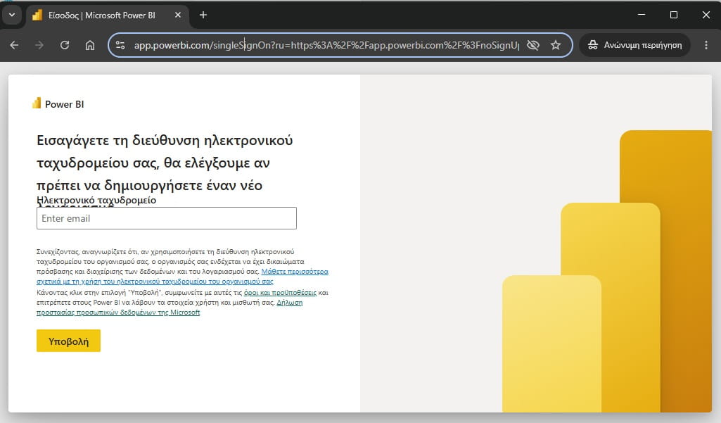Click the yellow Υποβολή submit button
This screenshot has width=721, height=423.
tap(68, 341)
